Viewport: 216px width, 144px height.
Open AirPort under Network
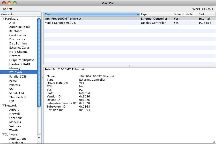tap(14, 110)
